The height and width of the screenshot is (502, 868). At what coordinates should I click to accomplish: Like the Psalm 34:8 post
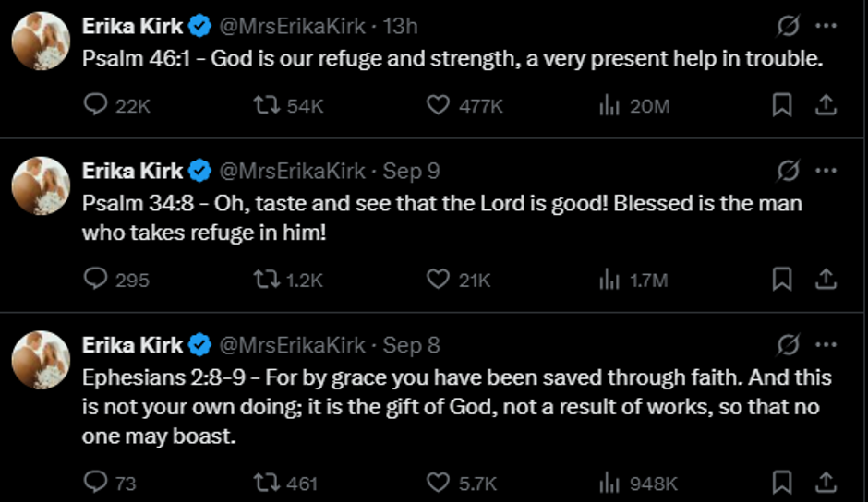click(x=438, y=279)
